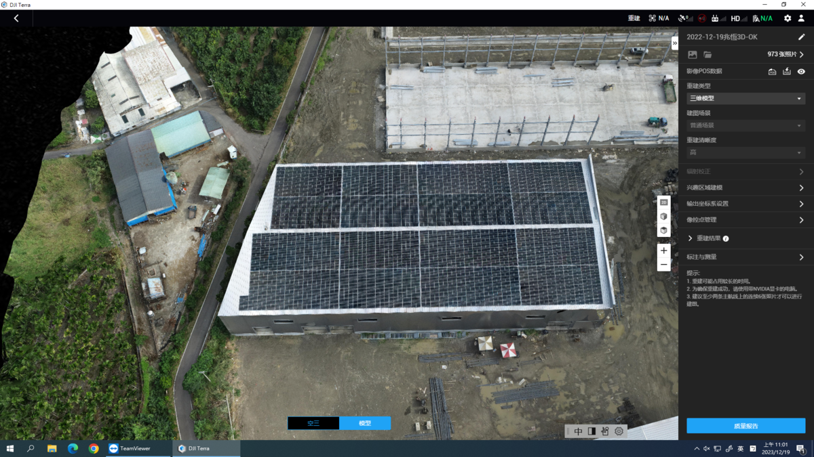Collapse the right side panel
The width and height of the screenshot is (814, 457).
click(674, 43)
